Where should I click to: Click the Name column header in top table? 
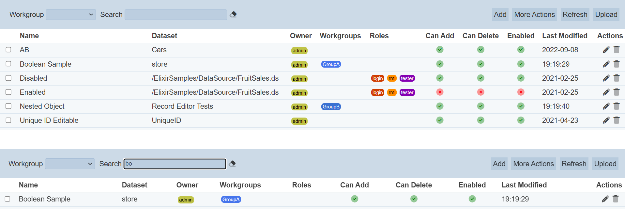click(x=29, y=36)
